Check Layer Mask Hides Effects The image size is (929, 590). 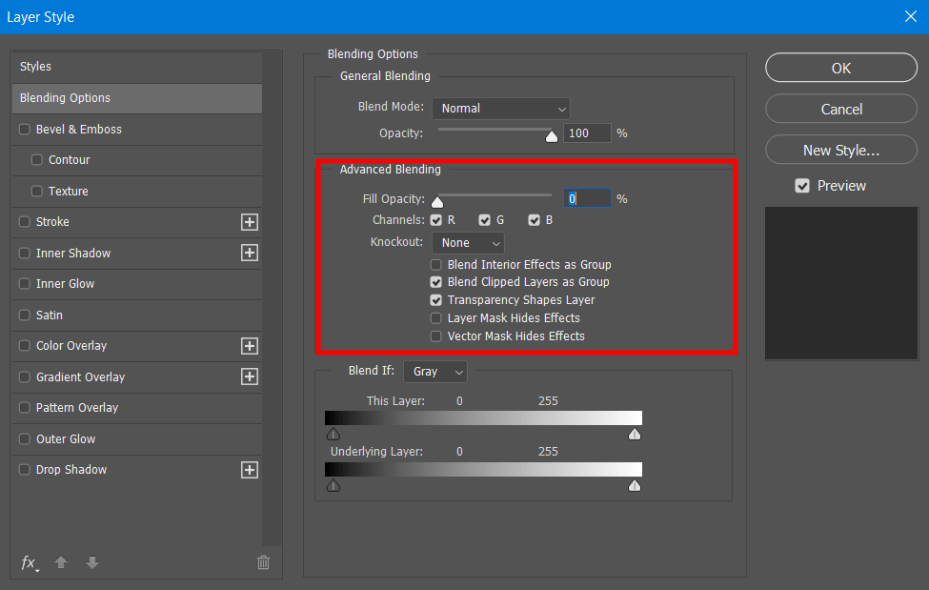click(x=436, y=318)
